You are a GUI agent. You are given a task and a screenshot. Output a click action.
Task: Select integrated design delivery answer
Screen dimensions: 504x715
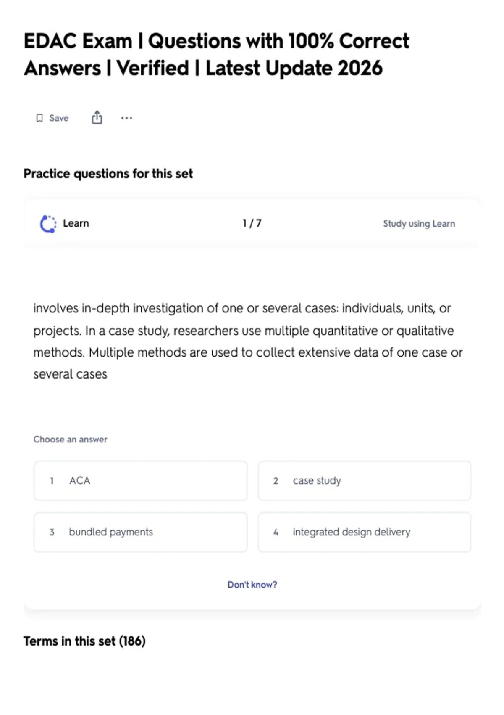coord(365,532)
